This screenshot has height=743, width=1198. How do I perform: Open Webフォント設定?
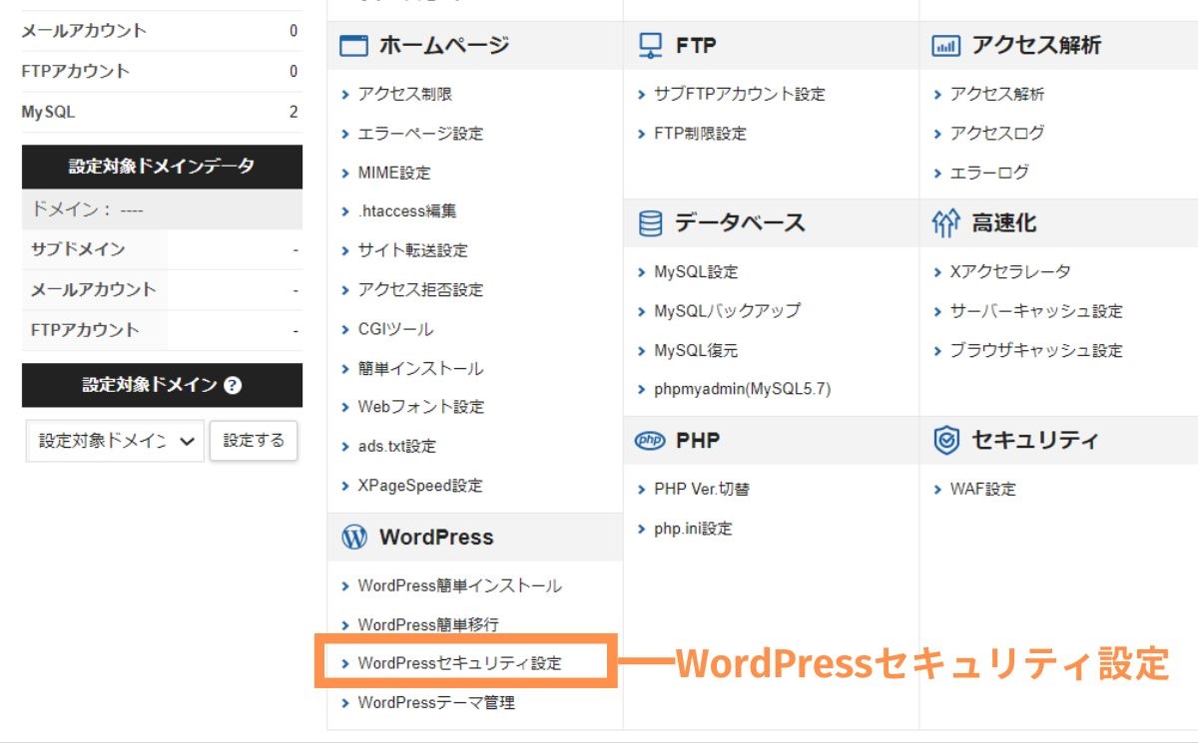pos(420,407)
